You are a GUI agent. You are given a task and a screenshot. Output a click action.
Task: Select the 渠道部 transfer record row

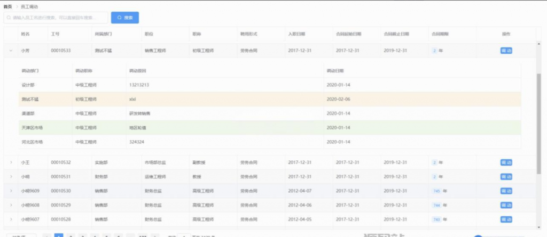(270, 113)
